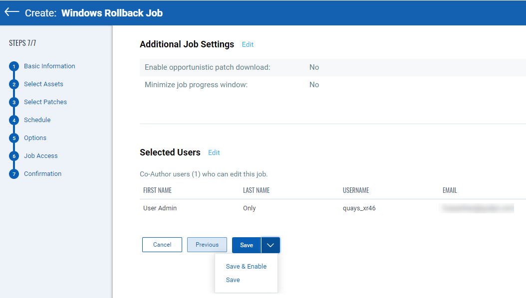The image size is (526, 298).
Task: Select step 3 Select Patches circle
Action: [13, 102]
